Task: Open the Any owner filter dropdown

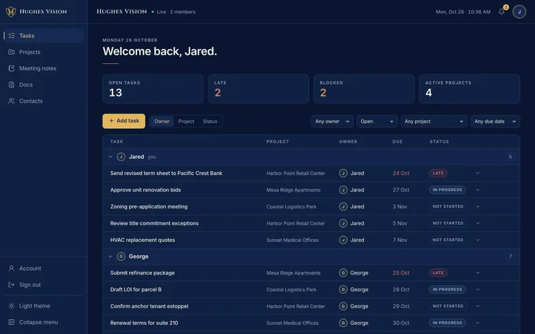Action: point(332,122)
